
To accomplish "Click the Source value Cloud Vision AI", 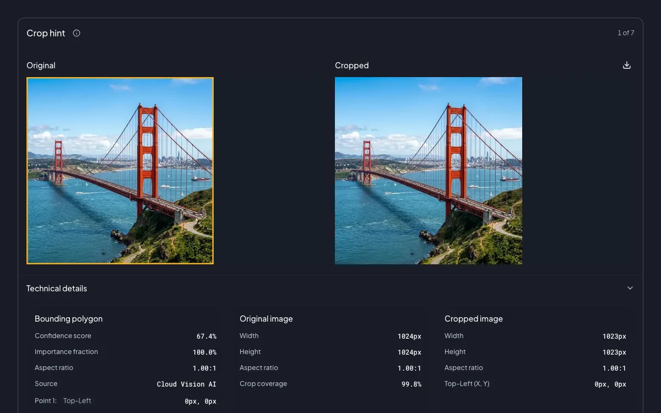I will pyautogui.click(x=187, y=384).
